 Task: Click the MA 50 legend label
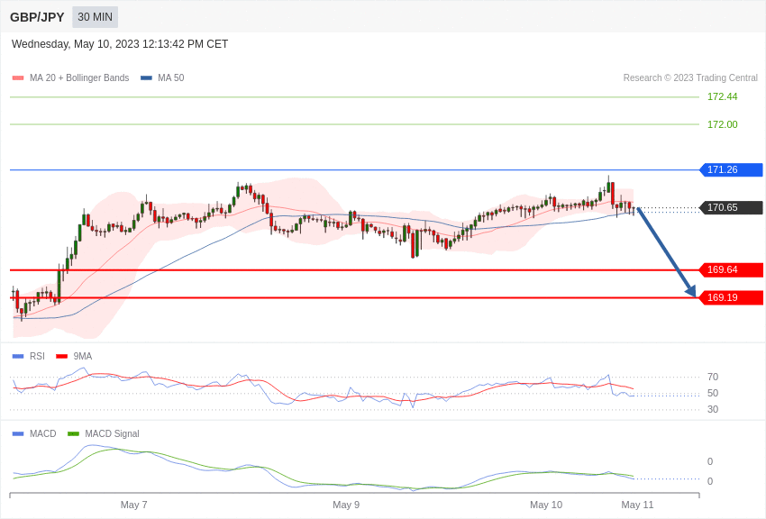(x=171, y=77)
